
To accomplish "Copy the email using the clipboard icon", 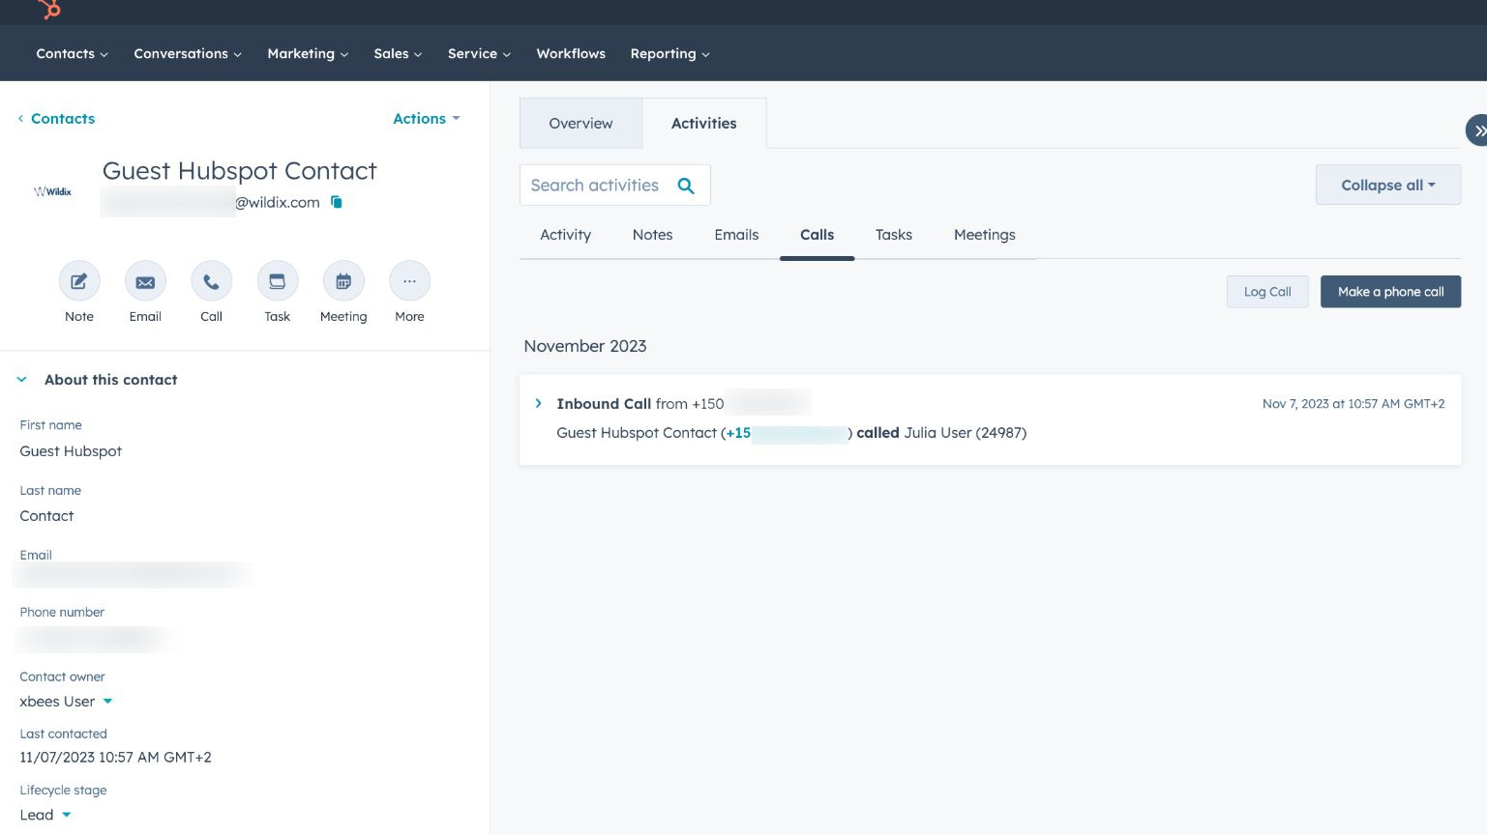I will (336, 202).
